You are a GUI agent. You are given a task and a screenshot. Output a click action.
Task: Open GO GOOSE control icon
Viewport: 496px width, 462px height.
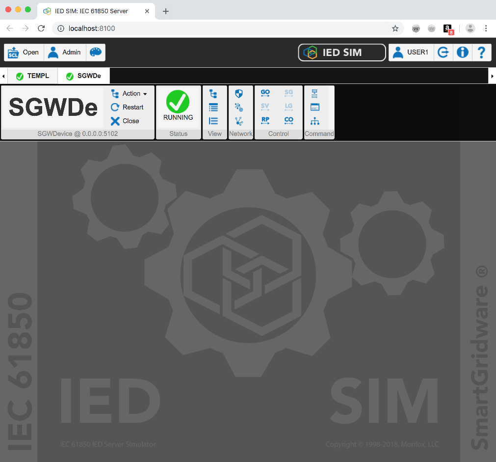pos(265,93)
